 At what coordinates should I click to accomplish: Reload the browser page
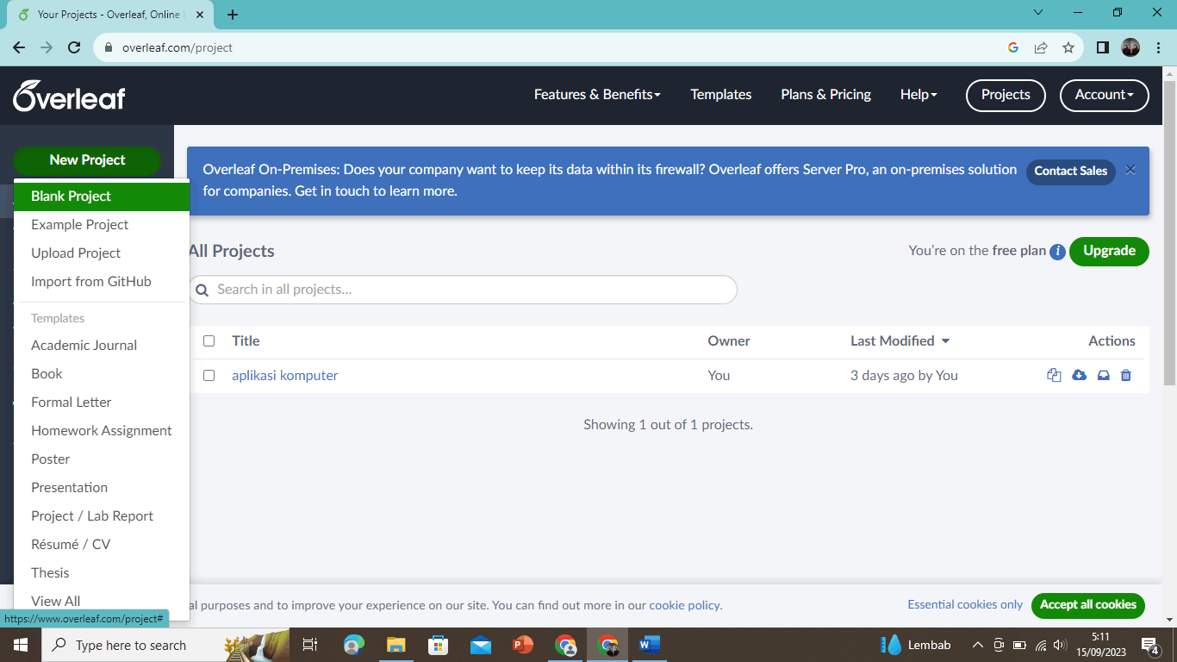[75, 47]
